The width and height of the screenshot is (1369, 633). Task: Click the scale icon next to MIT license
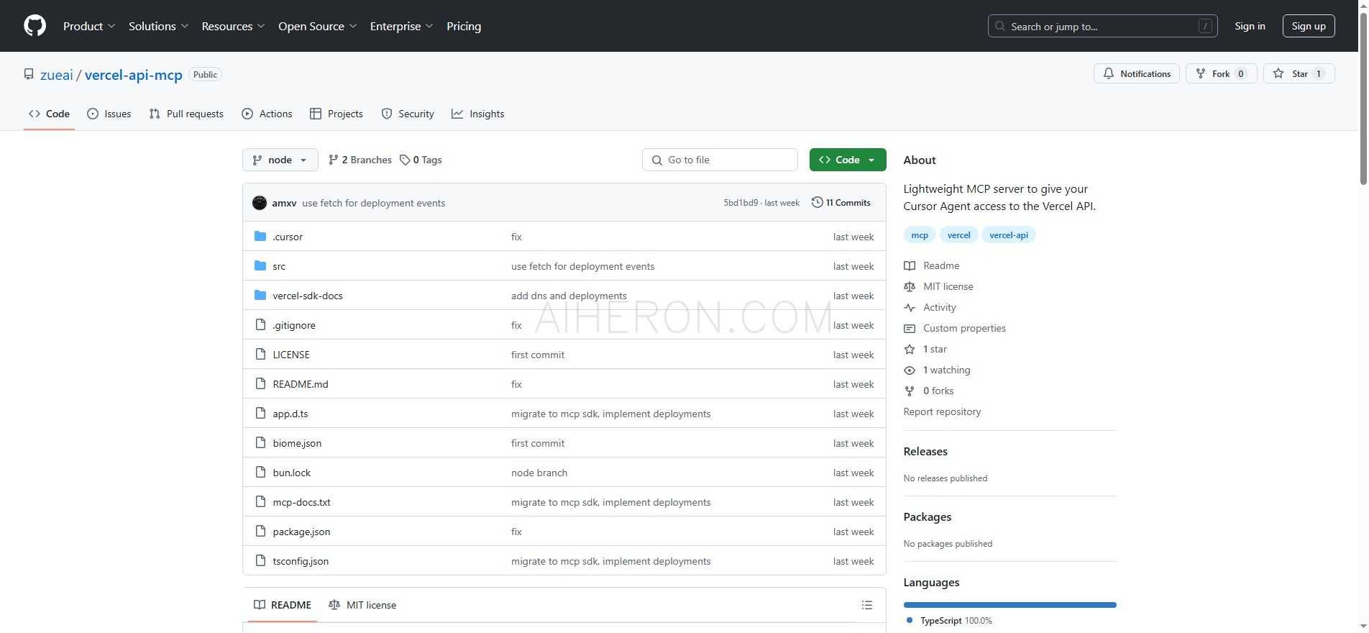pyautogui.click(x=910, y=286)
